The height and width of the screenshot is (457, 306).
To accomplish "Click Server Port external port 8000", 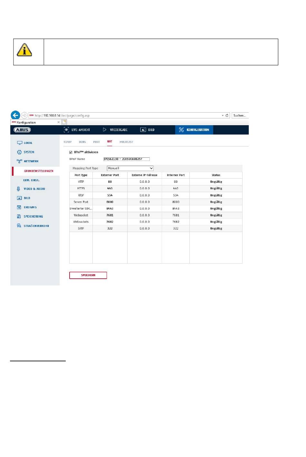I will 110,202.
